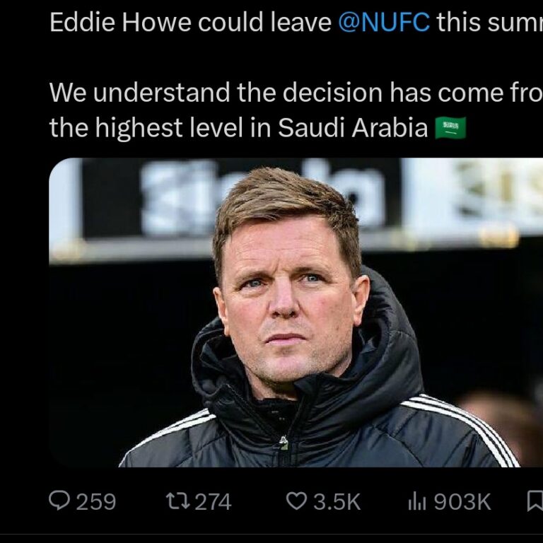Click the 903K views count

[x=462, y=502]
